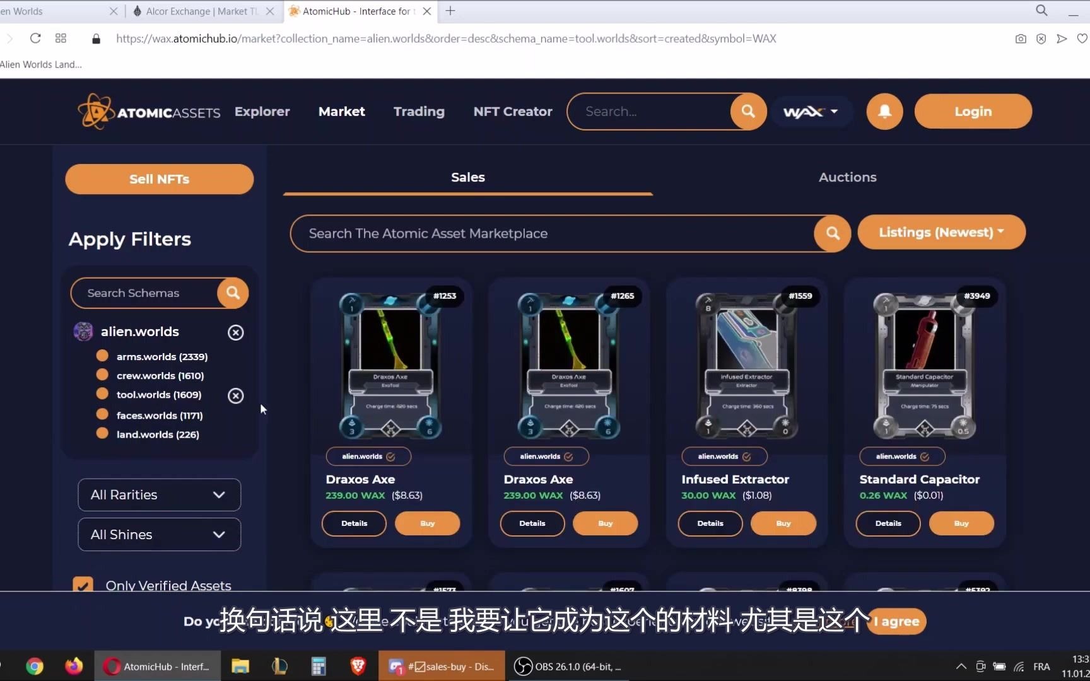1090x681 pixels.
Task: Open File Explorer from the taskbar
Action: (x=240, y=666)
